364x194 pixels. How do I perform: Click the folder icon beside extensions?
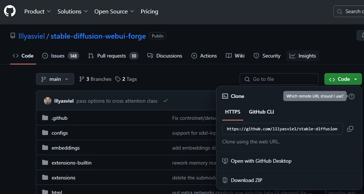[x=45, y=178]
